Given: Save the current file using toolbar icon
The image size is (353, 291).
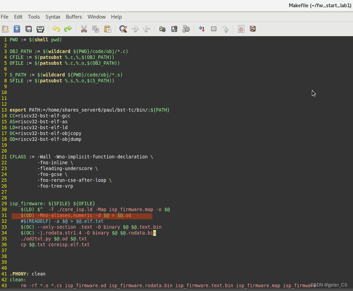Looking at the screenshot, I should 17,29.
